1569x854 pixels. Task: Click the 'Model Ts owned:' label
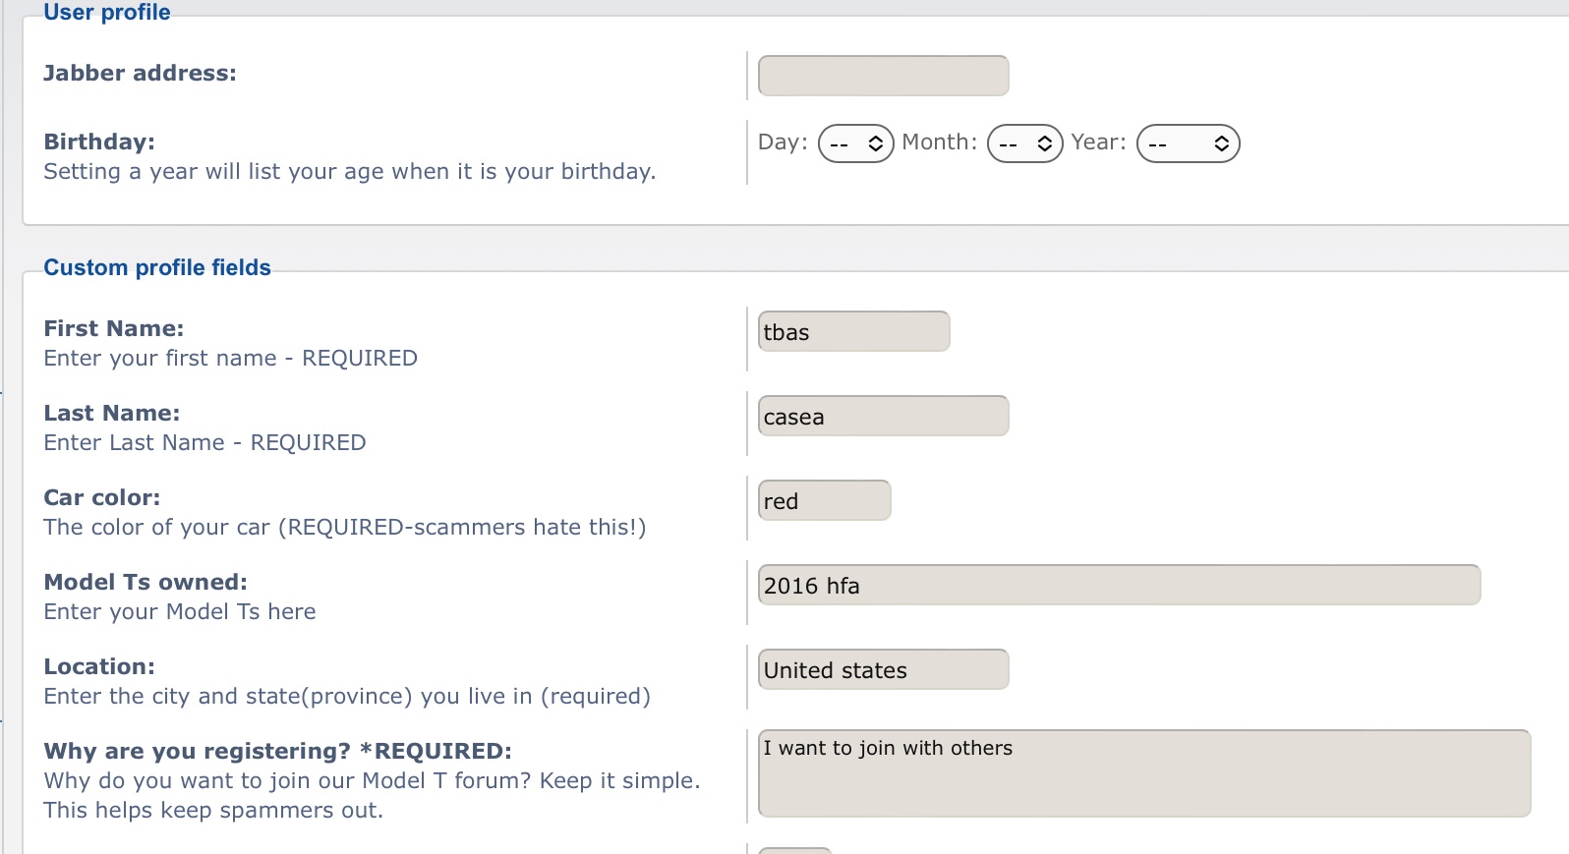pos(145,583)
